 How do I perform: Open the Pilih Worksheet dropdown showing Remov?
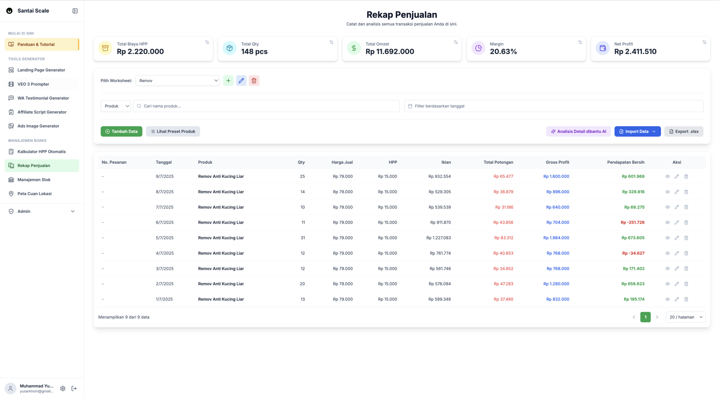point(178,81)
